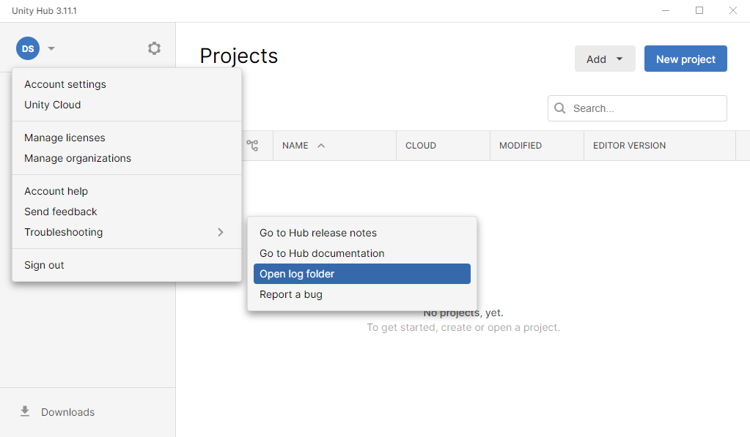Click the DS account avatar
750x437 pixels.
(27, 48)
